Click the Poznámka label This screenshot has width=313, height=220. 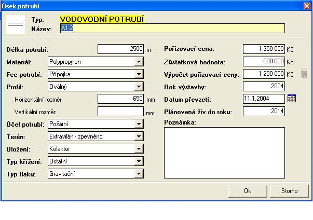pyautogui.click(x=180, y=122)
